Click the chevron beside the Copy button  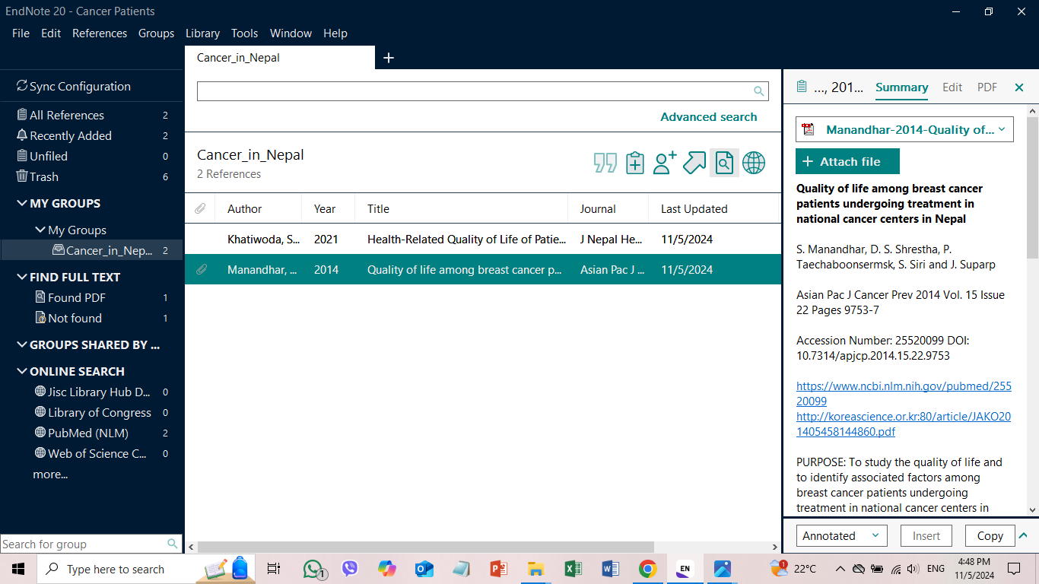tap(1023, 535)
